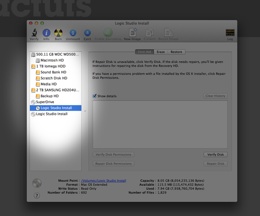This screenshot has height=216, width=260.
Task: Open the /Volumes/Logic Studio Install mount point link
Action: [104, 181]
